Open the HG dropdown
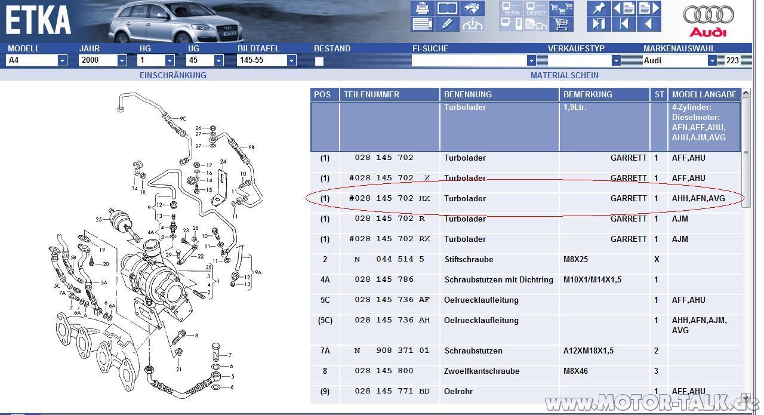Image resolution: width=764 pixels, height=415 pixels. pyautogui.click(x=170, y=60)
